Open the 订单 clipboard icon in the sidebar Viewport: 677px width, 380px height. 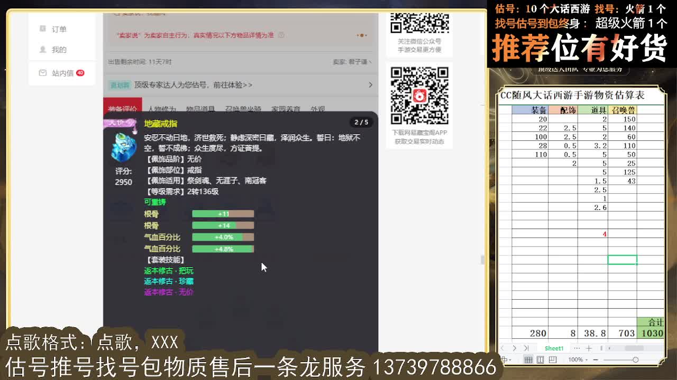point(43,28)
